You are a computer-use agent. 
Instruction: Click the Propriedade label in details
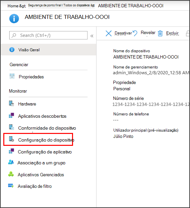point(124,83)
